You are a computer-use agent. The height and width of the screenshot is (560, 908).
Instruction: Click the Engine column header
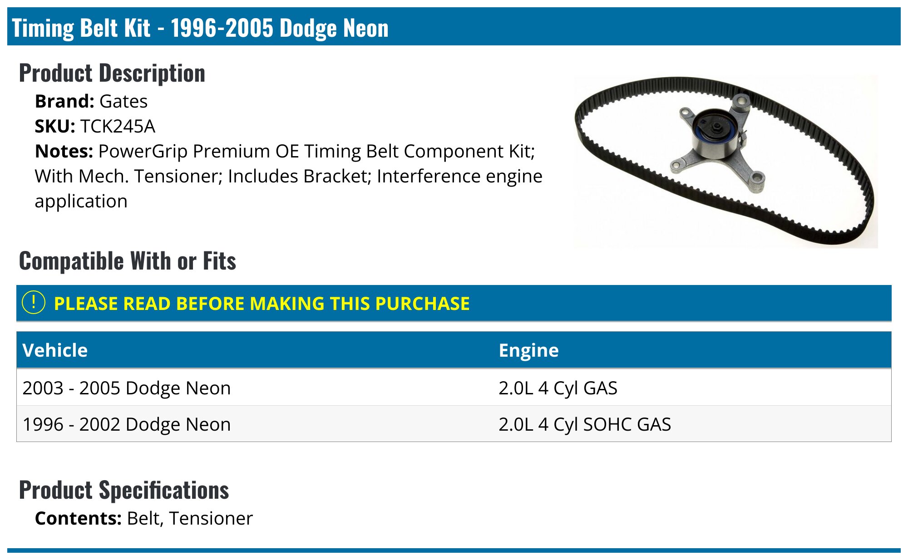(x=528, y=350)
